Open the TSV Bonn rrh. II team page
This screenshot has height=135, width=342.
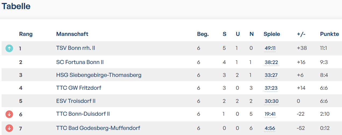pyautogui.click(x=76, y=48)
